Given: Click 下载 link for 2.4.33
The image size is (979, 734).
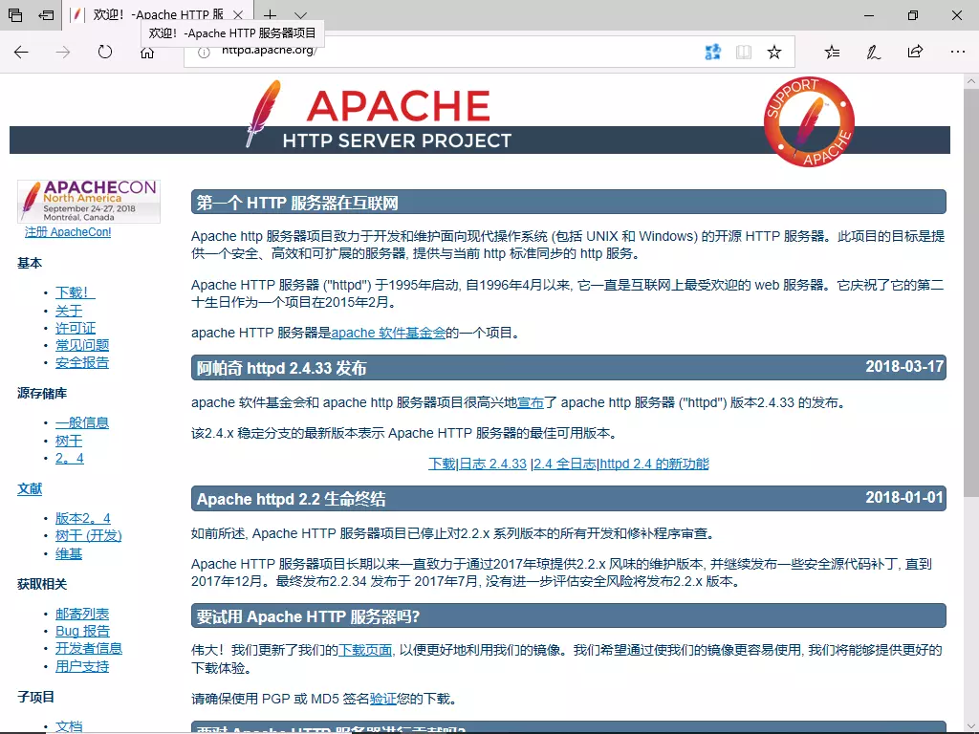Looking at the screenshot, I should pos(442,464).
